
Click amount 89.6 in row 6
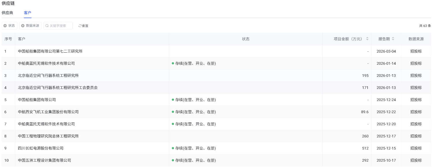tap(365, 112)
